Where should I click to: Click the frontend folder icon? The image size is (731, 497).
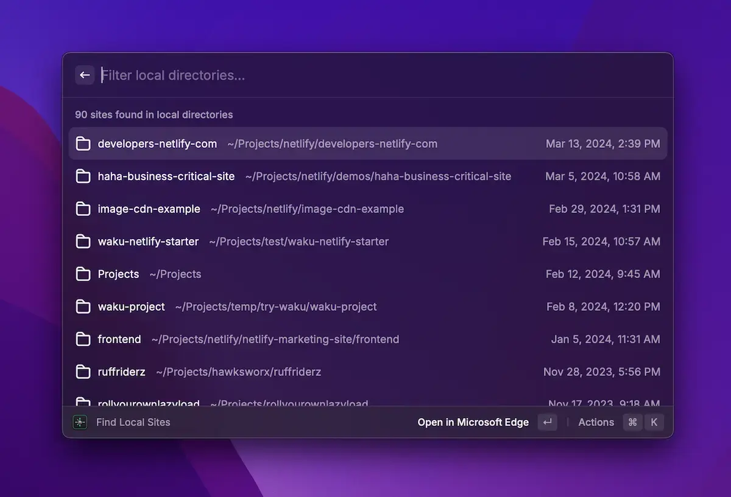tap(83, 339)
